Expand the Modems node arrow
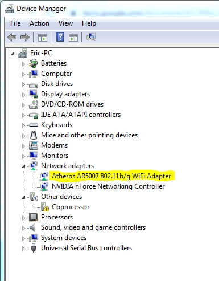This screenshot has height=281, width=219. point(23,146)
